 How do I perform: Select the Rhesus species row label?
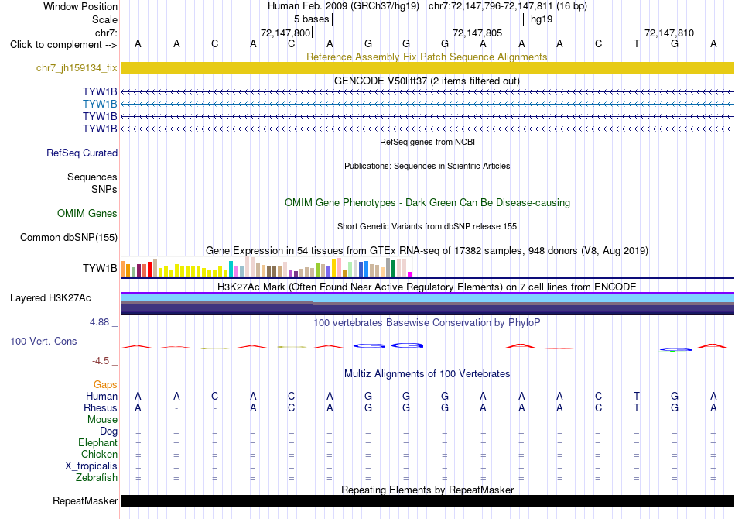101,407
